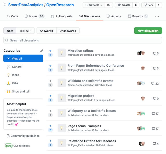This screenshot has width=166, height=154.
Task: Open the 32 comments on Wikidata discussion
Action: point(155,84)
